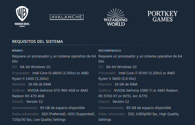Select the Requisitos del sistema heading
195x125 pixels.
[x=38, y=41]
